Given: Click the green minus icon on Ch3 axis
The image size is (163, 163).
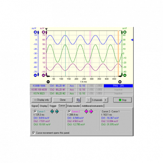Looking at the screenshot, I should (x=125, y=75).
